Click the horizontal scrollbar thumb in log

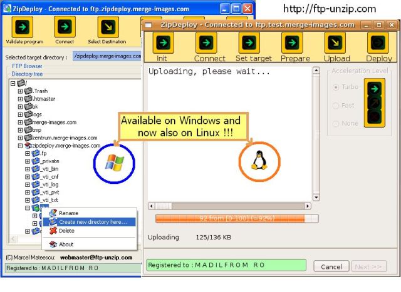tap(164, 206)
